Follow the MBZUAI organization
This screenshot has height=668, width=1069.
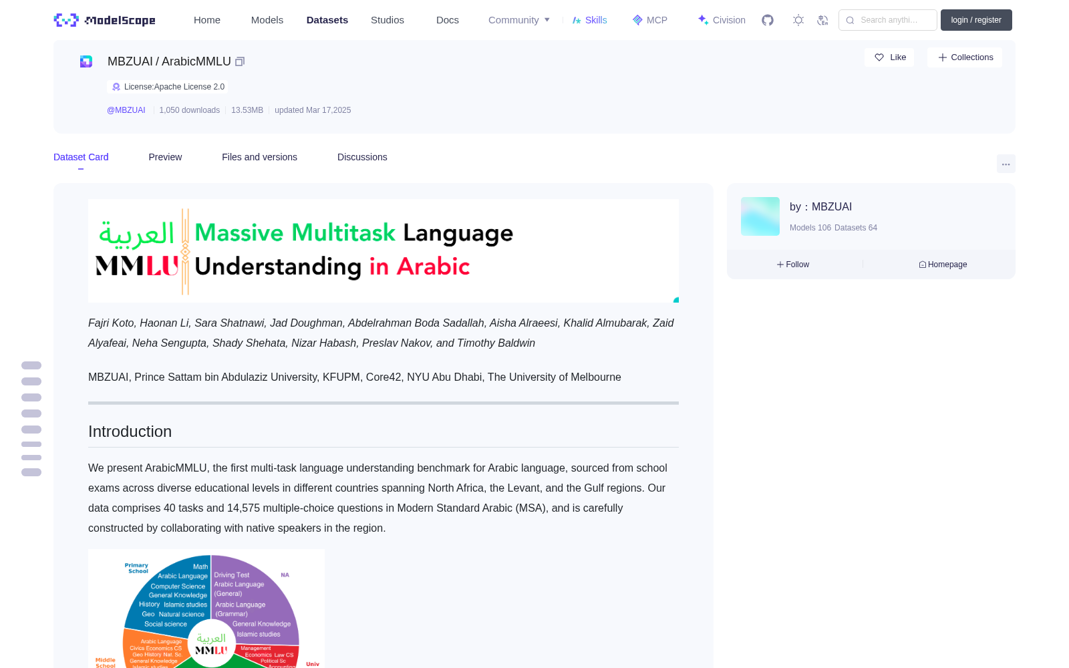(793, 265)
